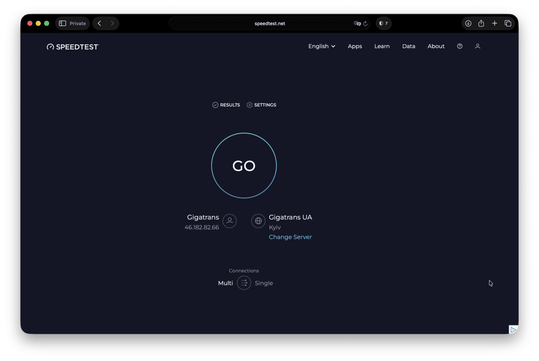Click the Safari share icon
This screenshot has height=361, width=539.
(481, 23)
